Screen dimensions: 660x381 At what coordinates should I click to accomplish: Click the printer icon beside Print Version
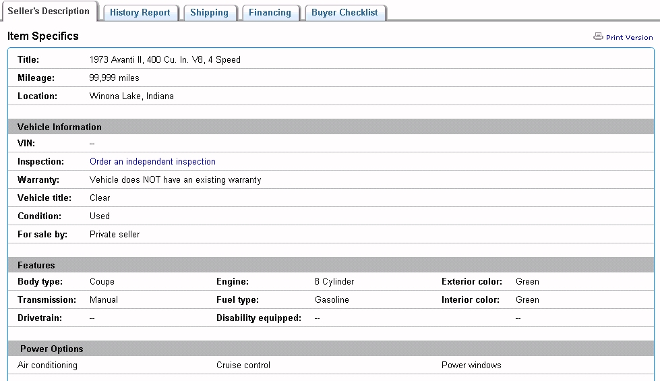pyautogui.click(x=597, y=36)
